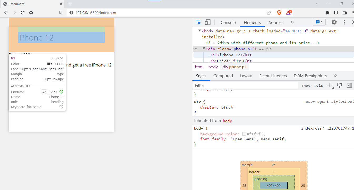This screenshot has width=354, height=190.
Task: Select the h1 iPhone 12 DOM node
Action: pyautogui.click(x=231, y=55)
